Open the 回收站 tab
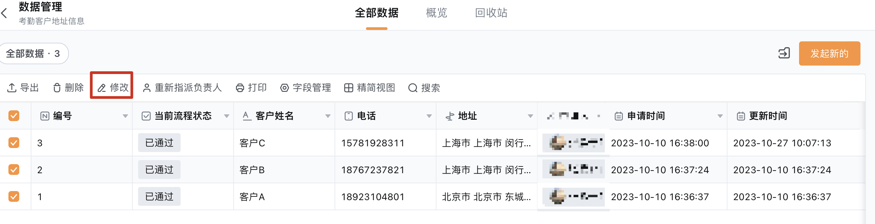 click(491, 13)
